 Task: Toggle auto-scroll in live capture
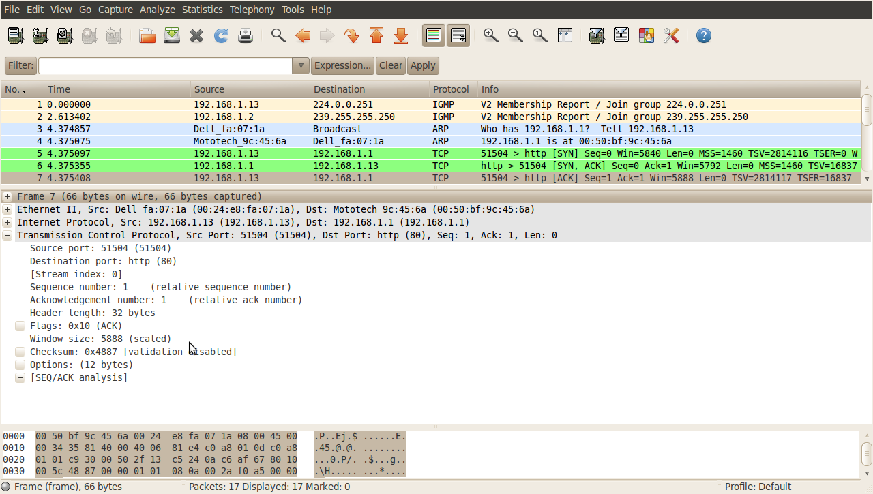(x=458, y=35)
